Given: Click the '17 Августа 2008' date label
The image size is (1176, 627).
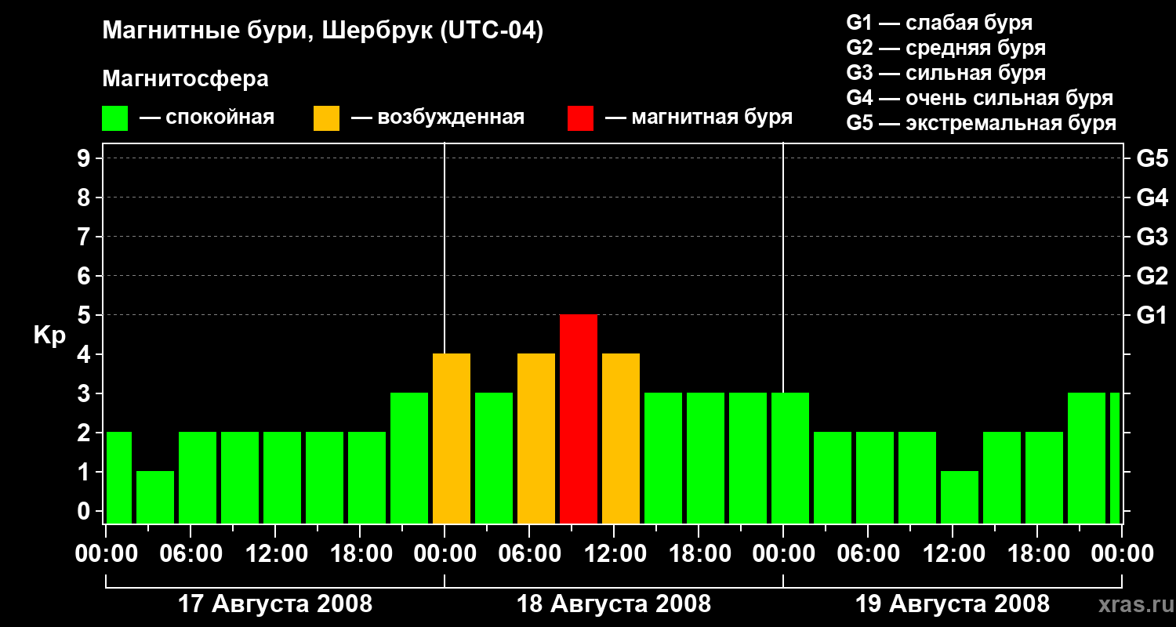Looking at the screenshot, I should (x=275, y=604).
